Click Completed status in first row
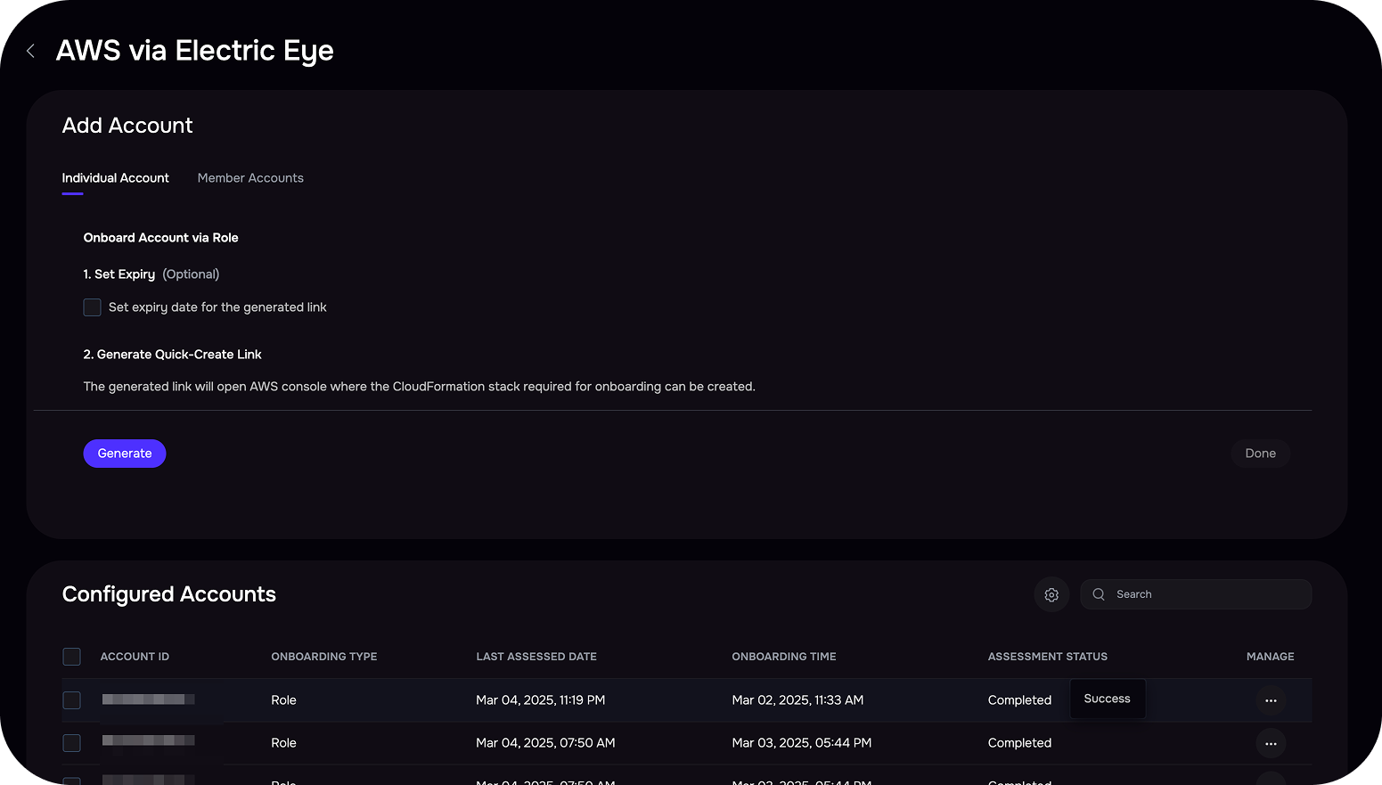The width and height of the screenshot is (1382, 785). (1019, 700)
